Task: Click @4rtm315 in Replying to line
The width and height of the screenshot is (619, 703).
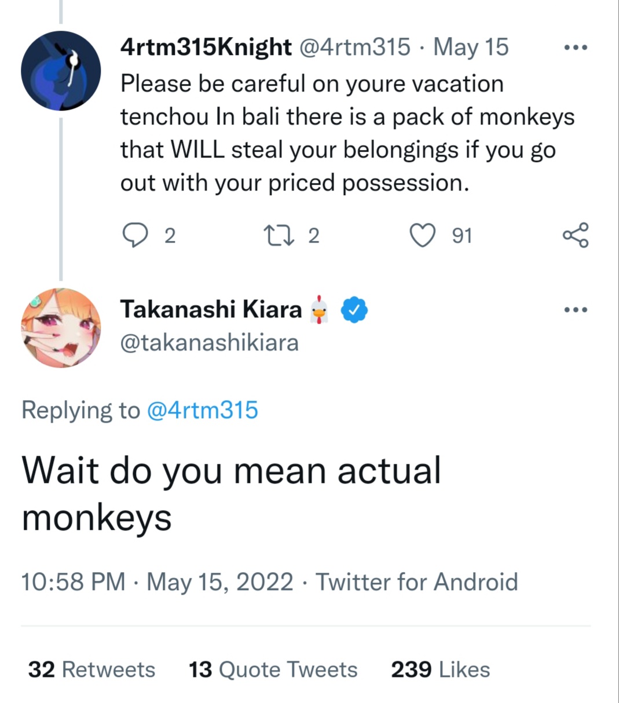Action: pos(203,411)
